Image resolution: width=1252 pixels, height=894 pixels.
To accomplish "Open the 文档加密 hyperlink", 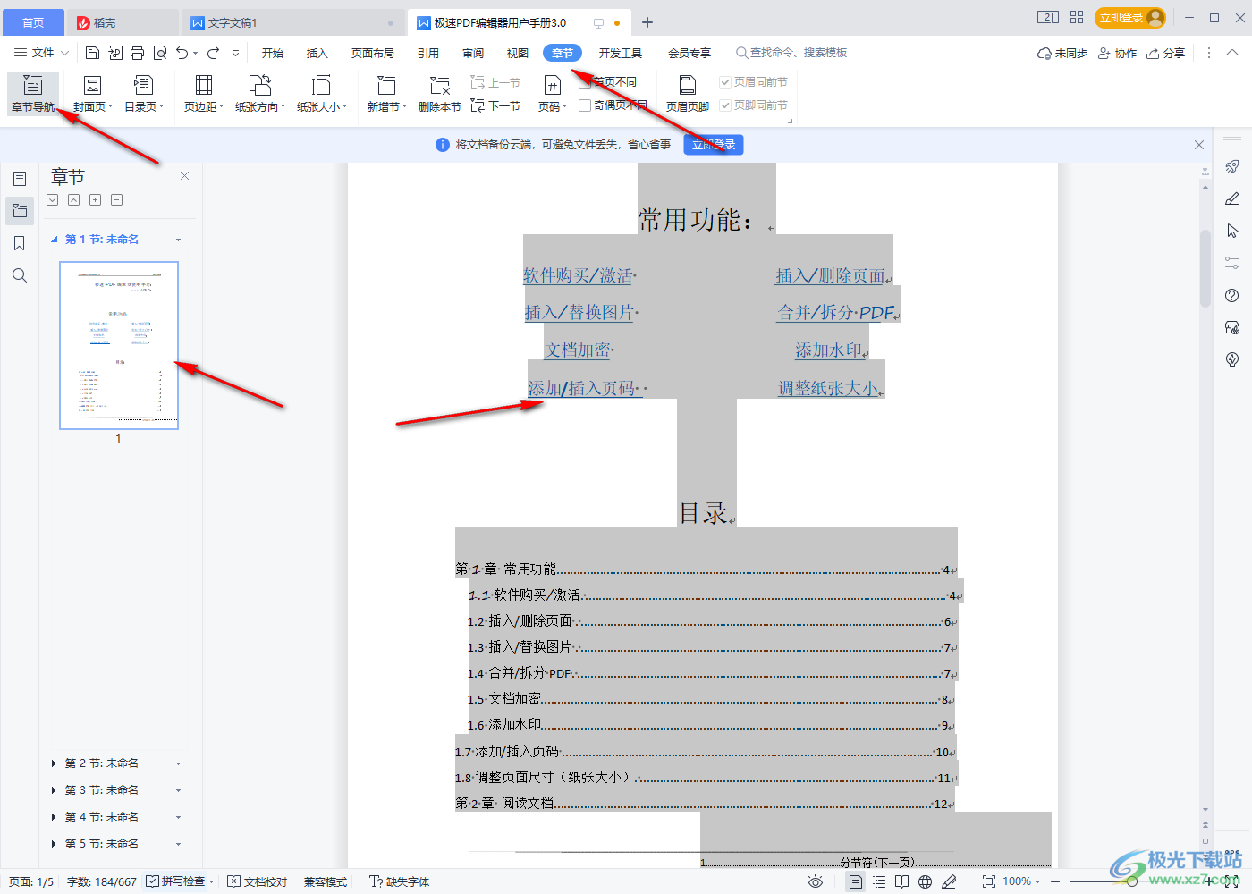I will pyautogui.click(x=579, y=350).
